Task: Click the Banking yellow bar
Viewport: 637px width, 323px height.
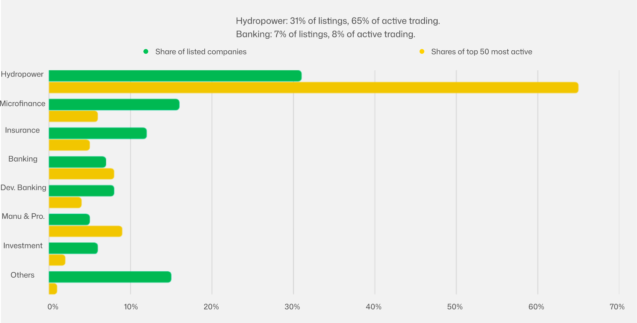Action: [81, 174]
